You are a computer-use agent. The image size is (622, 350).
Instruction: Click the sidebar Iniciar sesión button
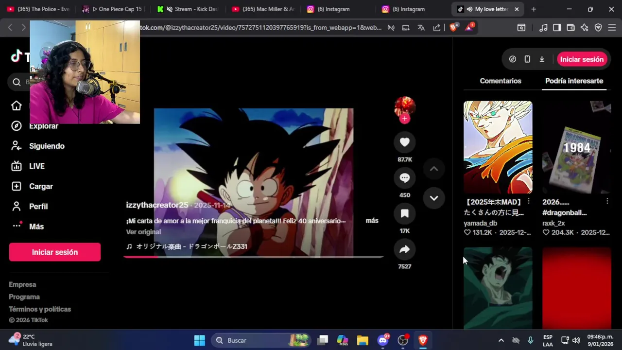55,252
